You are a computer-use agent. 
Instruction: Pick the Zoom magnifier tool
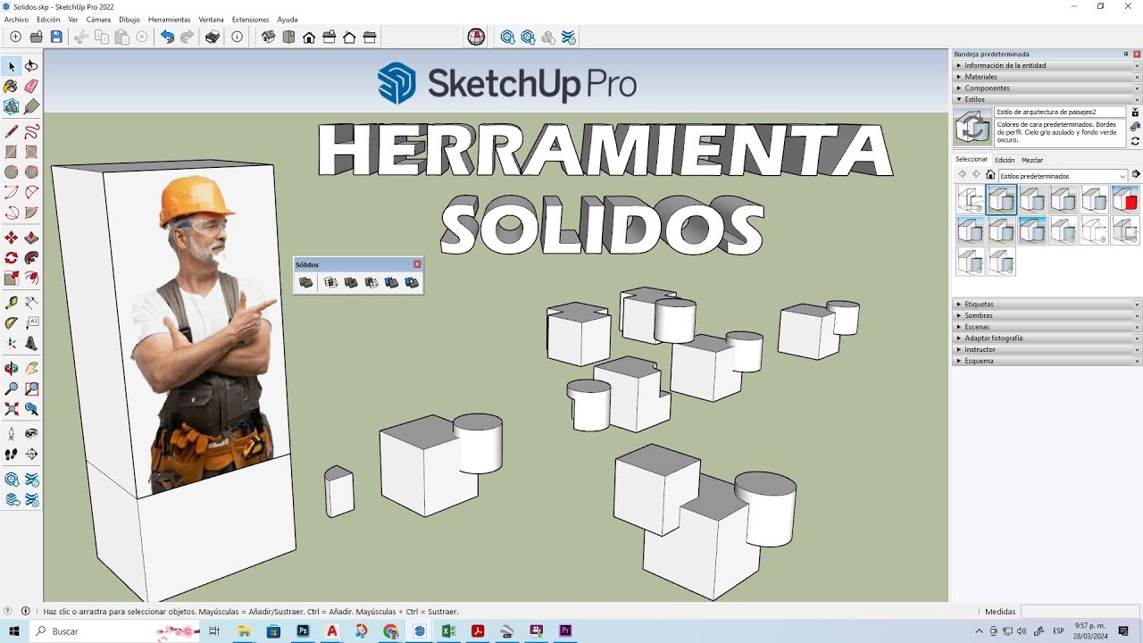(12, 388)
